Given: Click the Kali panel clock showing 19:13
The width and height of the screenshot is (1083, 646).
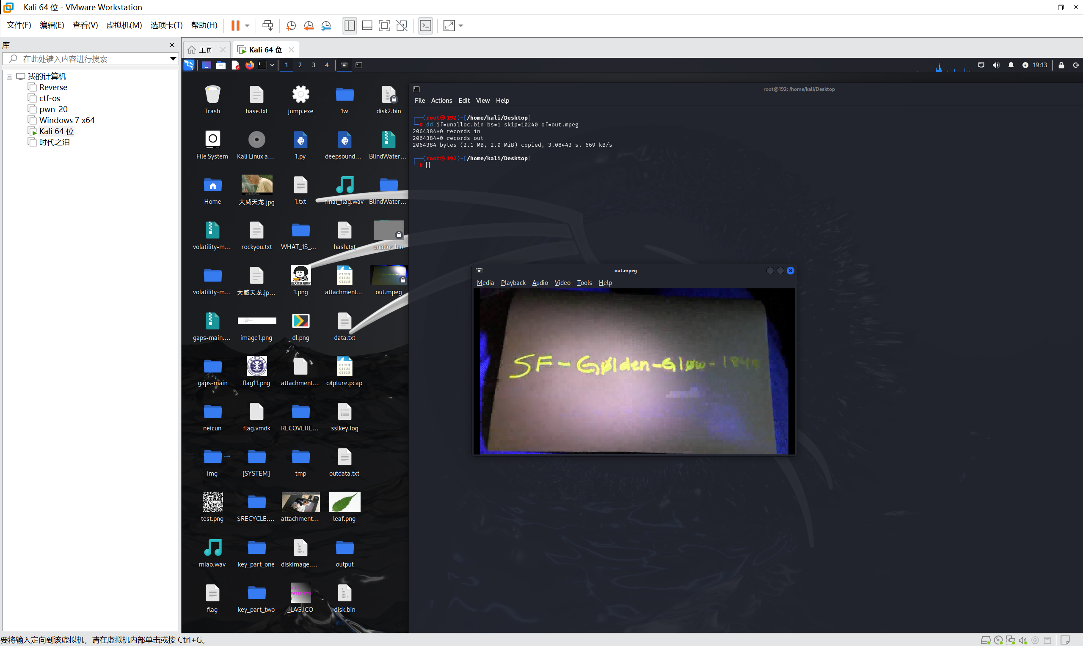Looking at the screenshot, I should (x=1040, y=65).
